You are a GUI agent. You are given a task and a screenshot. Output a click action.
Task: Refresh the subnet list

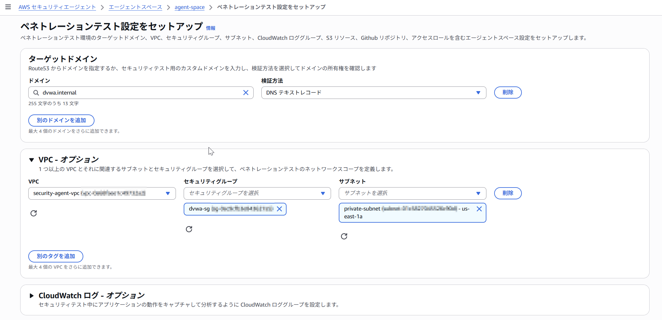(344, 236)
